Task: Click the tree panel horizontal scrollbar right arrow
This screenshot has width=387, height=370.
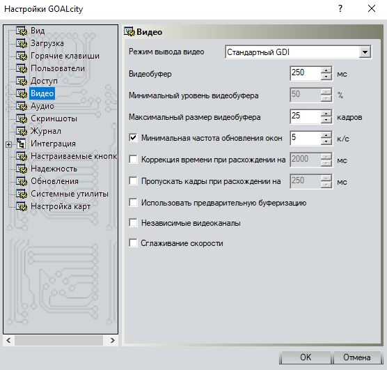Action: 113,340
